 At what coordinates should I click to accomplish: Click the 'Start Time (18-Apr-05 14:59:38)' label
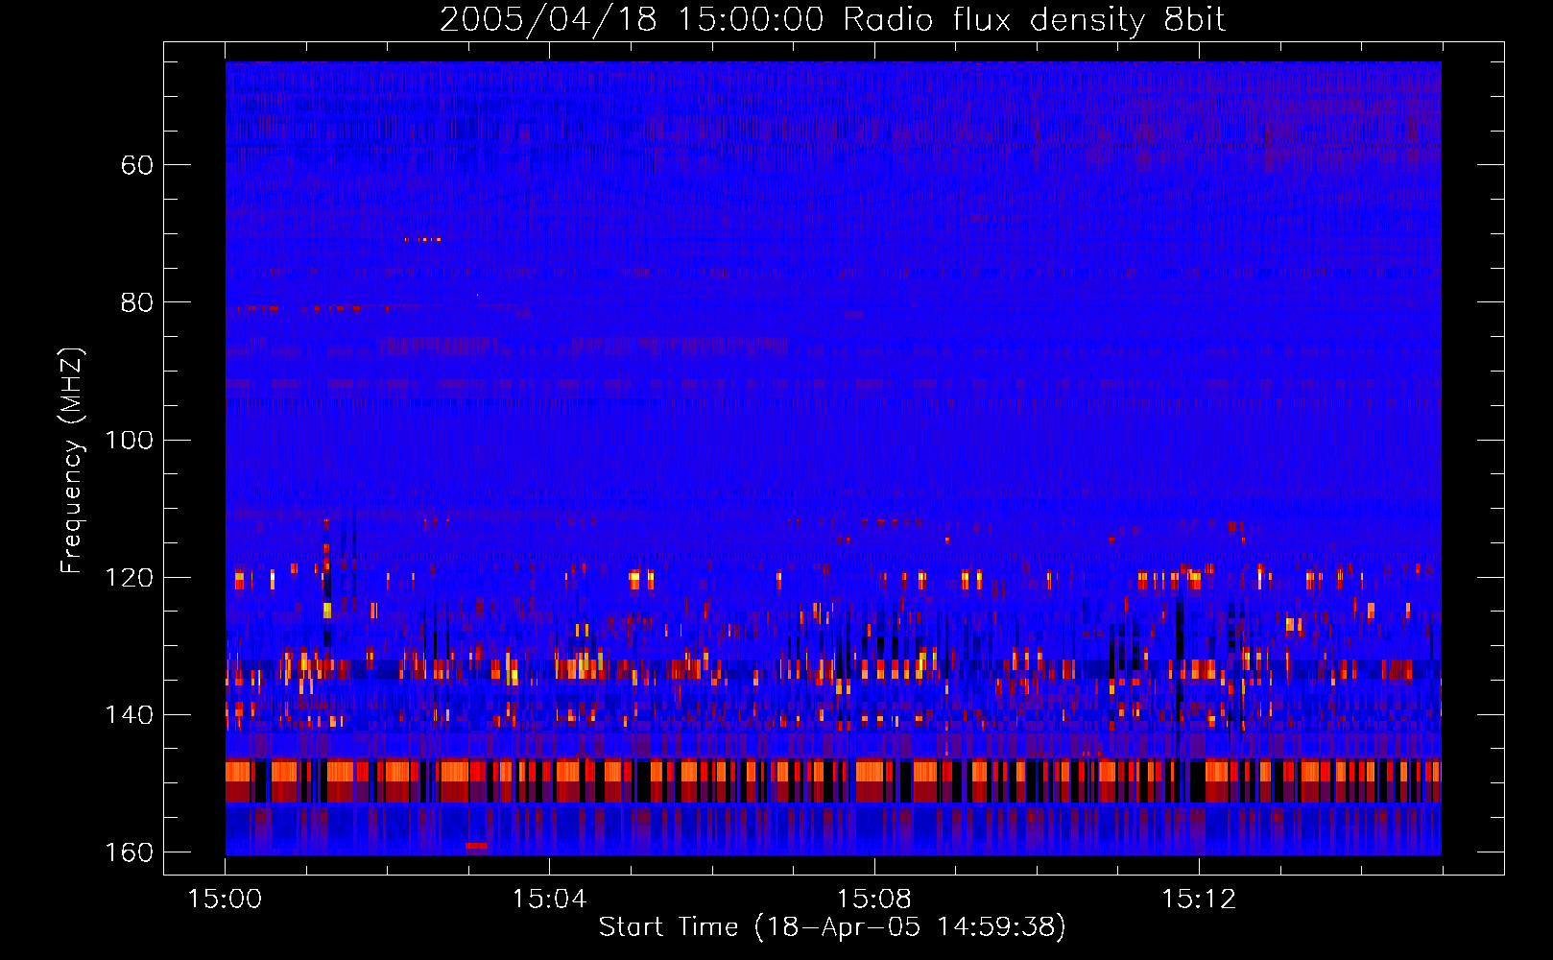832,927
